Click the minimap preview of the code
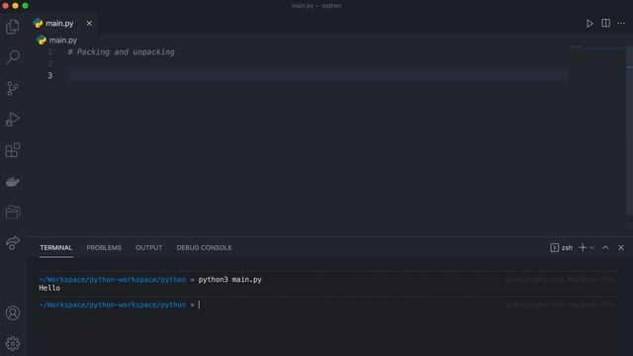This screenshot has height=356, width=633. (576, 46)
